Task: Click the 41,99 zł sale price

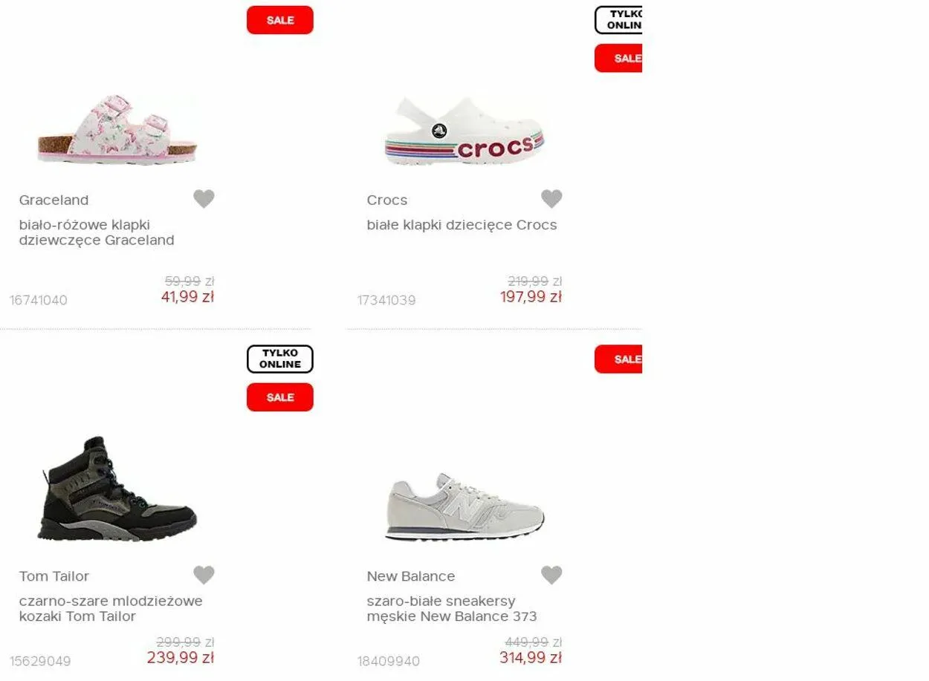Action: click(x=187, y=297)
